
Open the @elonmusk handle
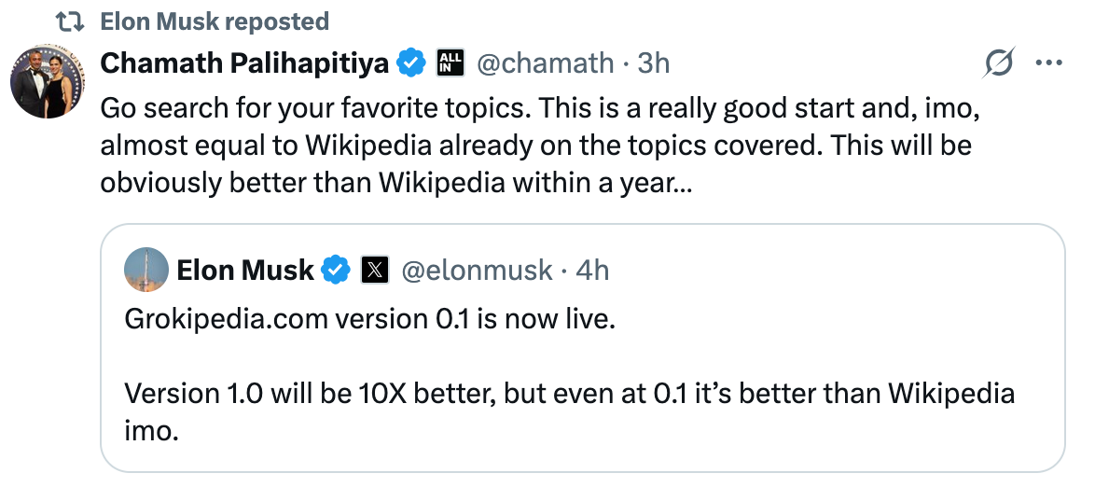[x=478, y=271]
